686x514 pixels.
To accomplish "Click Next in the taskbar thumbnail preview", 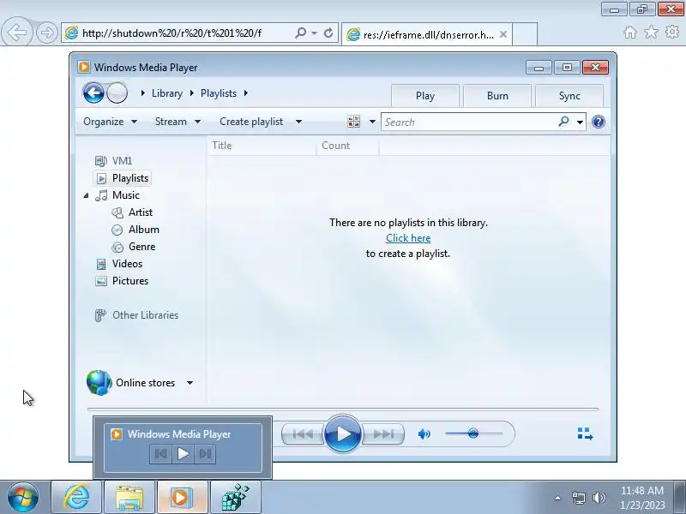I will (x=205, y=454).
